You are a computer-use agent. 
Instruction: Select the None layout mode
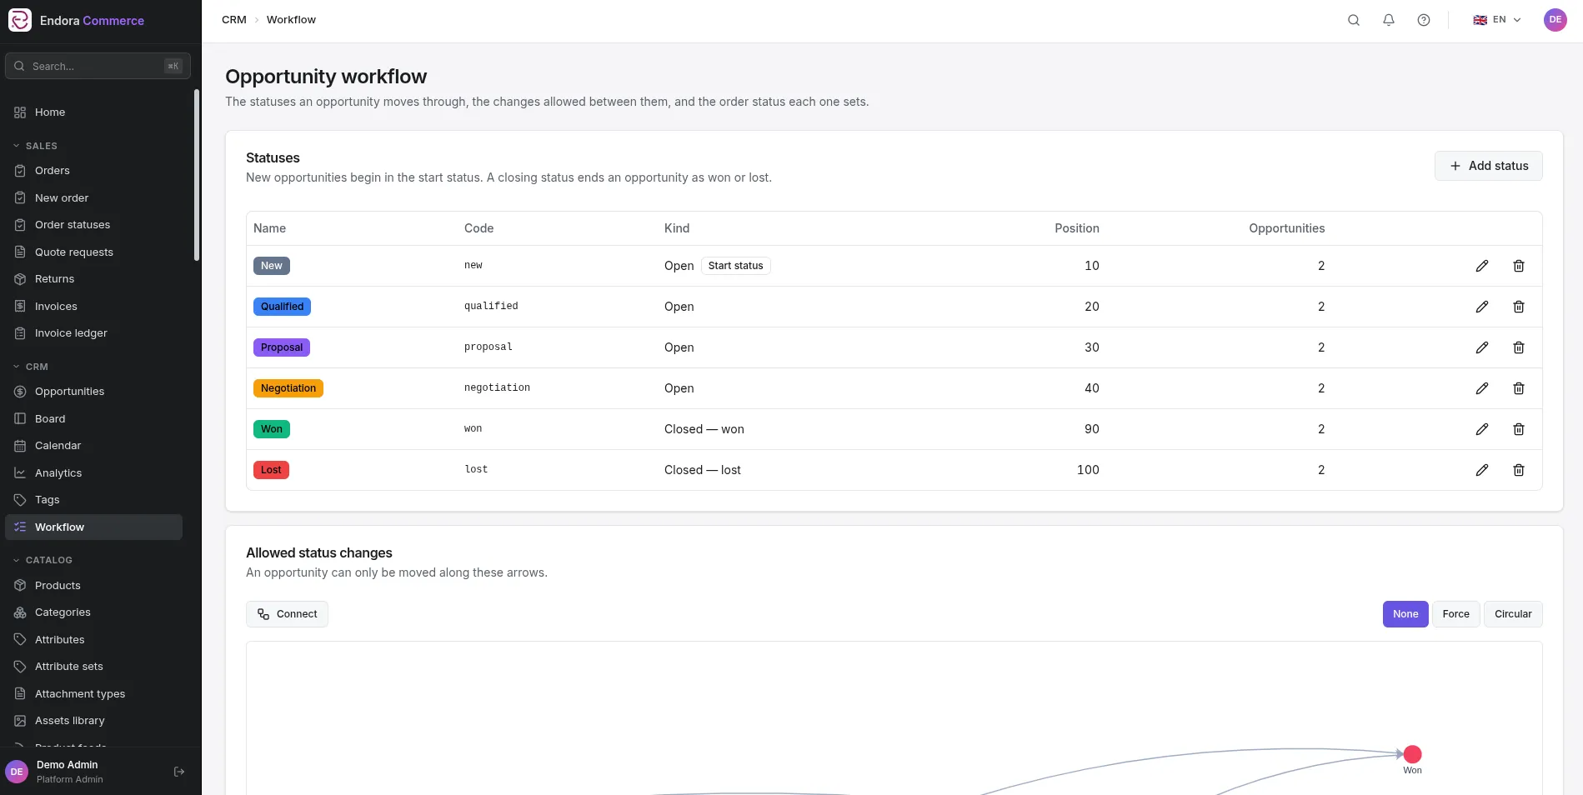pyautogui.click(x=1405, y=614)
